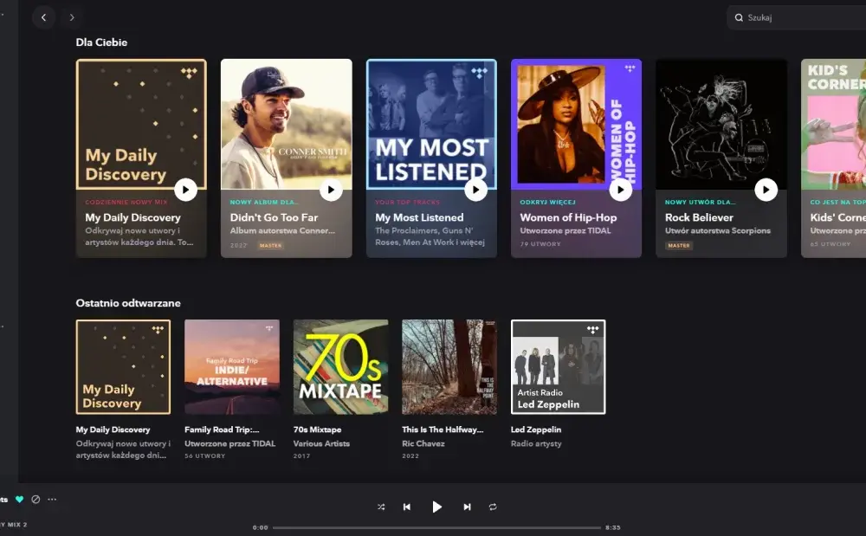This screenshot has height=536, width=866.
Task: Play the Rock Believer track
Action: 766,190
